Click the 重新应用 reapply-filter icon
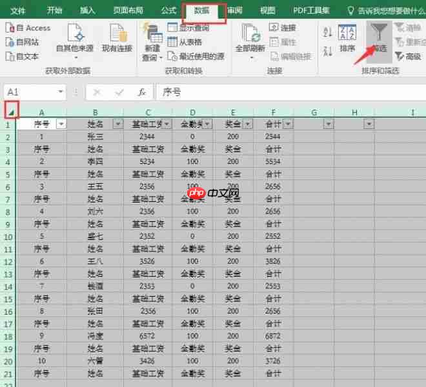The width and height of the screenshot is (426, 387). 400,42
